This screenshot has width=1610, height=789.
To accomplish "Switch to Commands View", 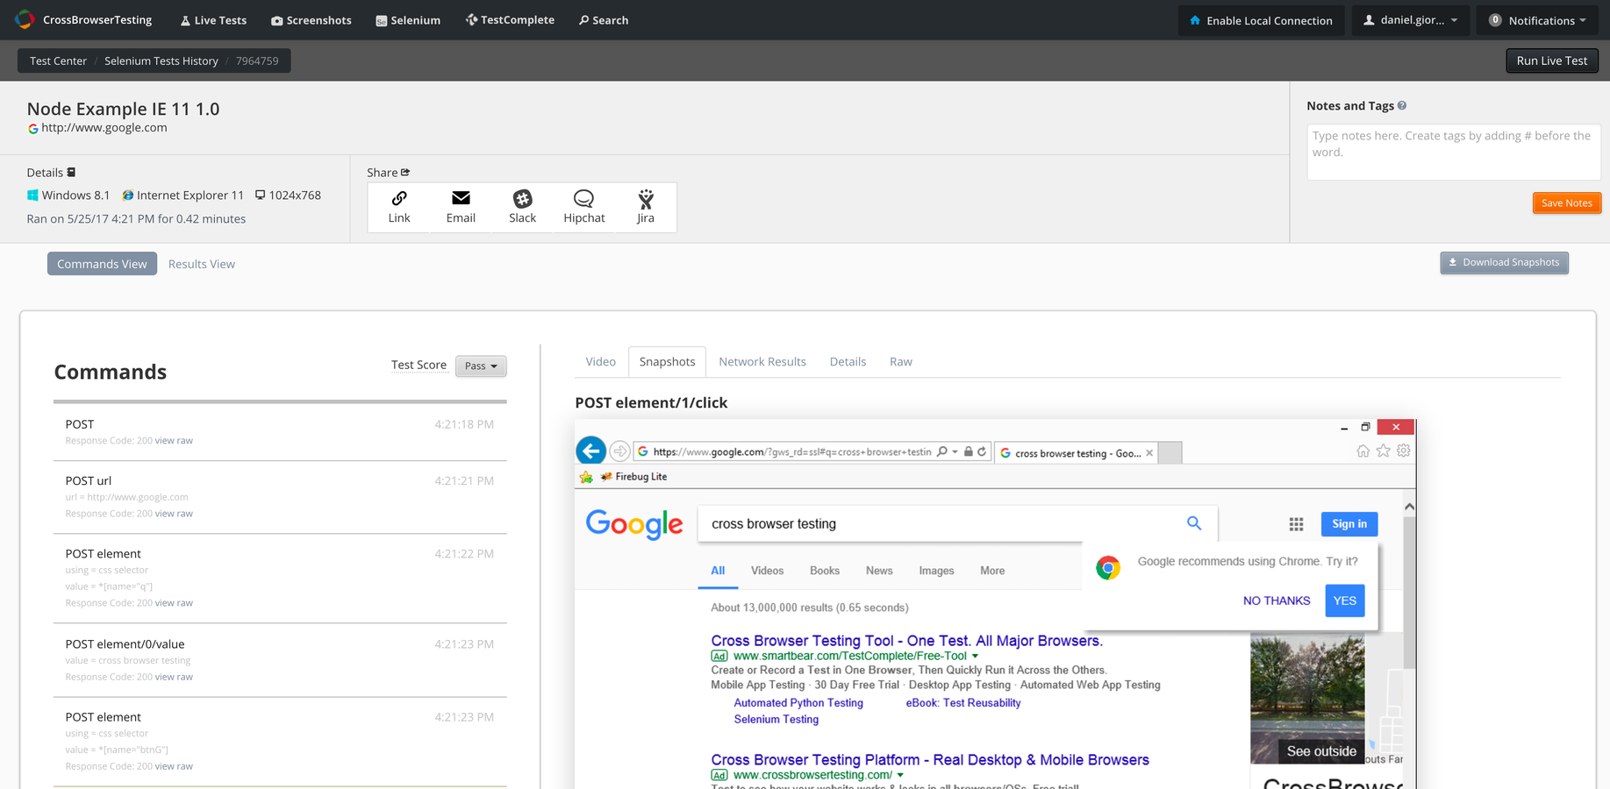I will [x=102, y=264].
